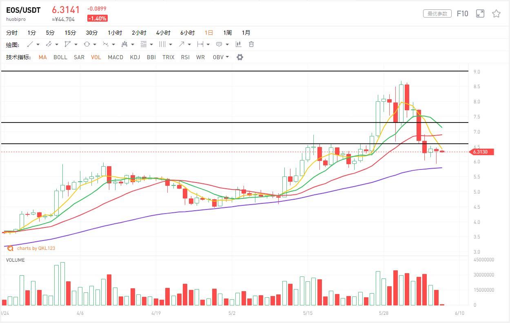Toggle the KDJ indicator
Screen dimensions: 510x323
pyautogui.click(x=135, y=57)
